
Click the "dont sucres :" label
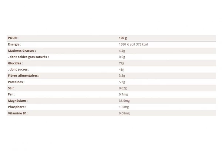[18, 69]
